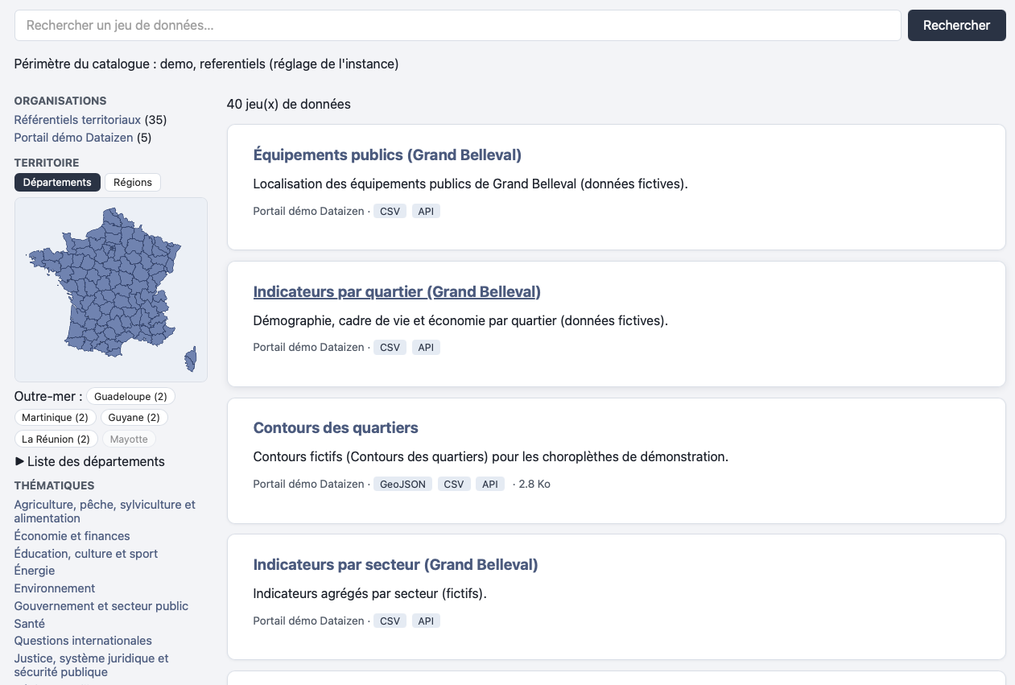Switch territory view to Régions
The width and height of the screenshot is (1015, 685).
pos(133,183)
